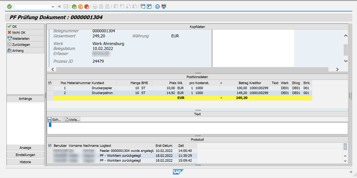Image resolution: width=357 pixels, height=178 pixels.
Task: Click the Help icon in the toolbar
Action: [157, 6]
